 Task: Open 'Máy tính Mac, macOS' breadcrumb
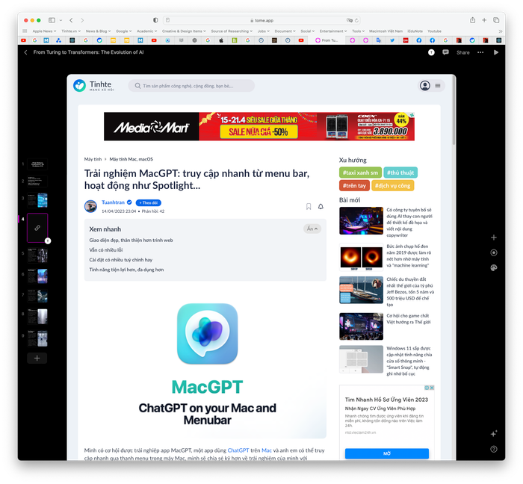pyautogui.click(x=131, y=159)
